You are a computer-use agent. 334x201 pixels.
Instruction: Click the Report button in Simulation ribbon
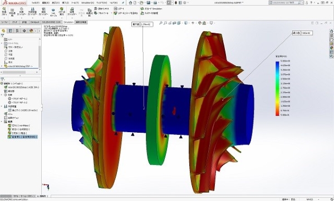(119, 9)
